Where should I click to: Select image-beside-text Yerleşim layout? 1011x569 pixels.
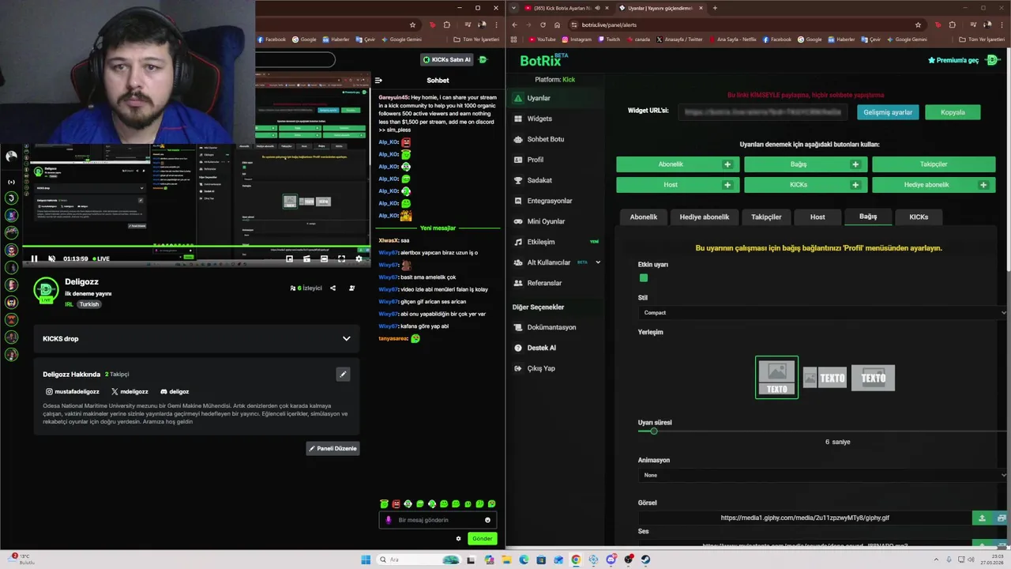tap(825, 378)
